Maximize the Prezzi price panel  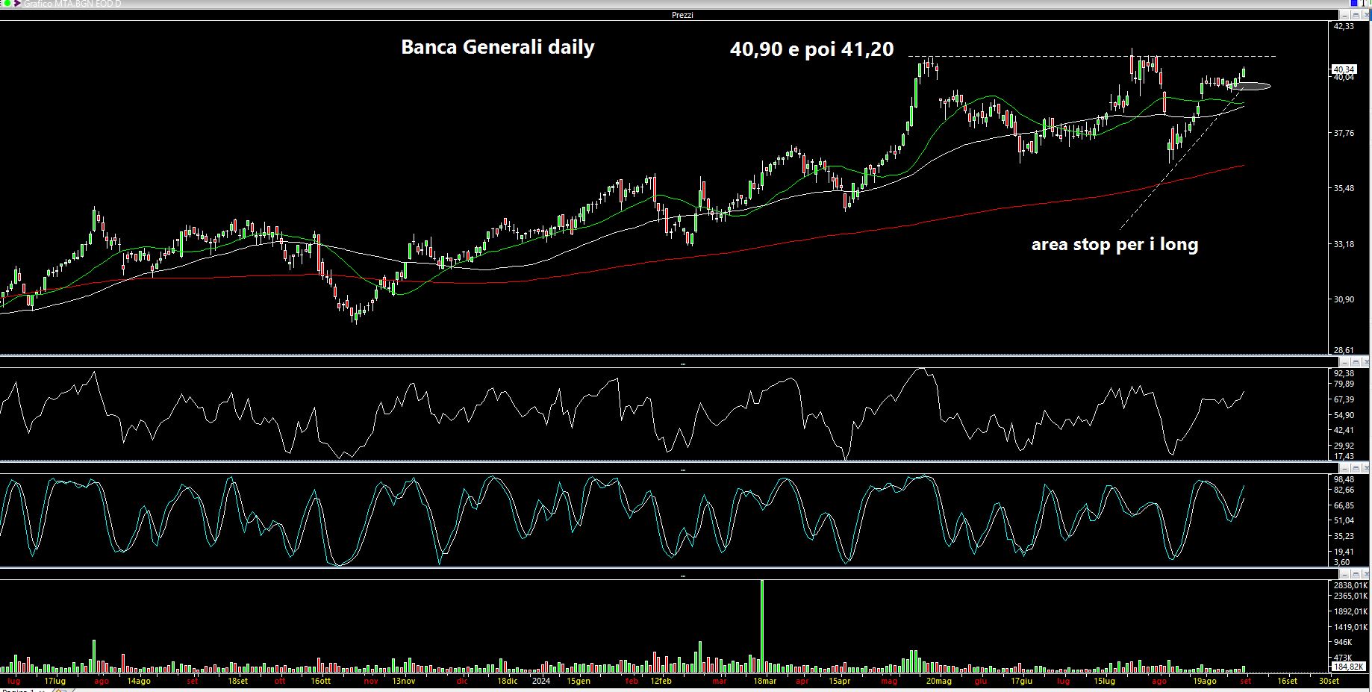(1356, 15)
